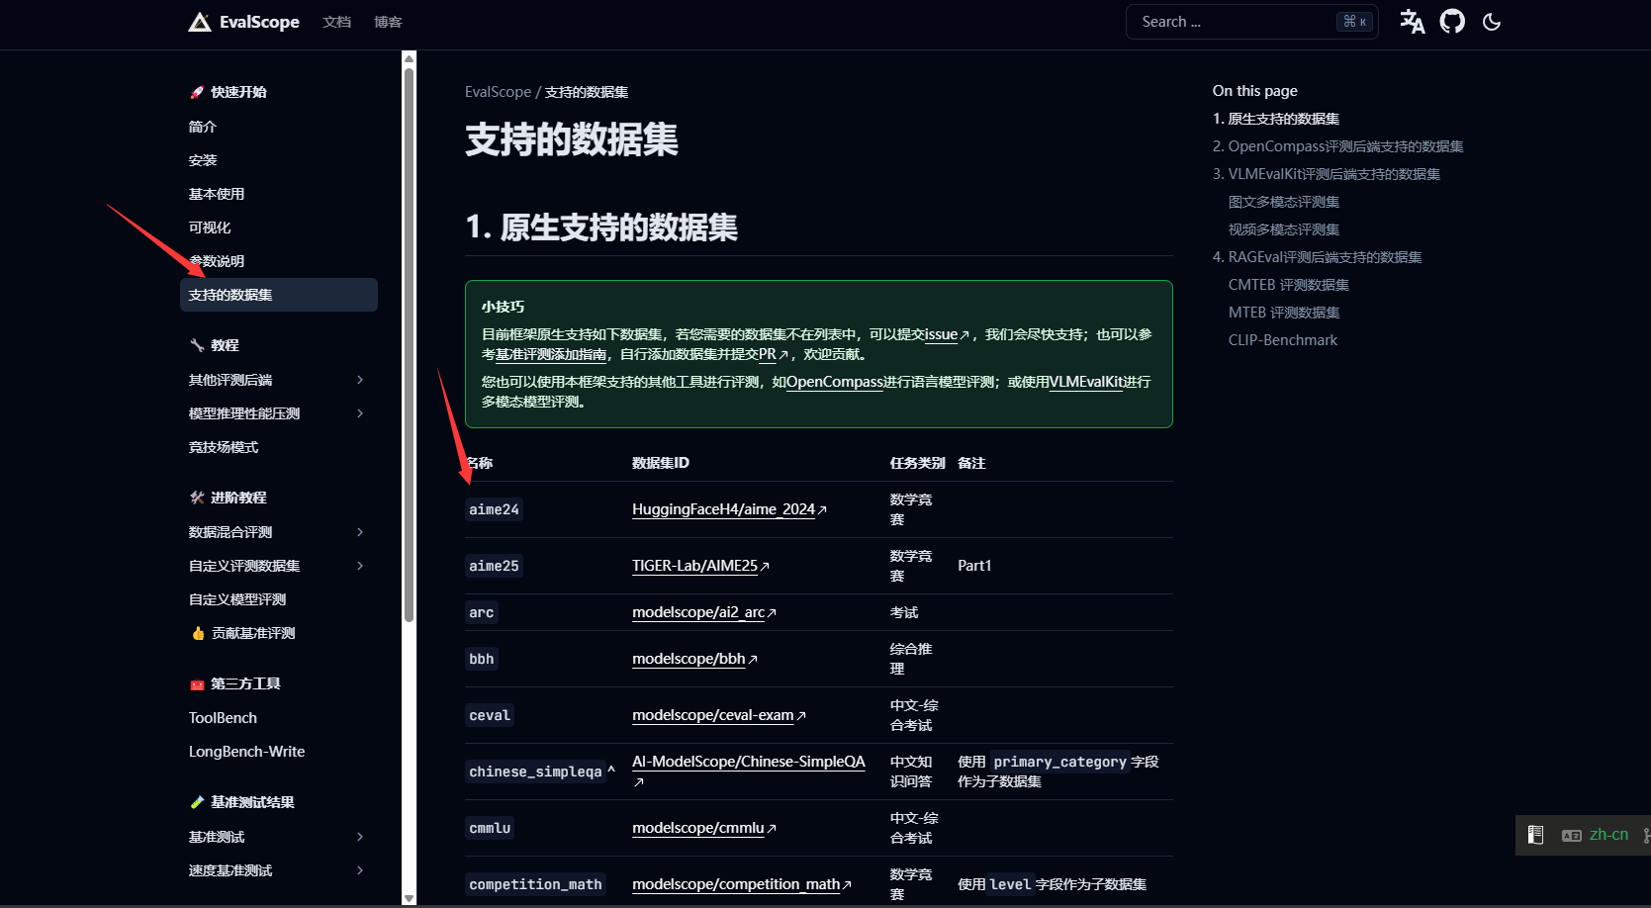Expand the 模型推理性能压测 sidebar section
Image resolution: width=1651 pixels, height=908 pixels.
(x=360, y=413)
